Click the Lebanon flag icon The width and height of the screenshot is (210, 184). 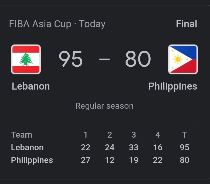[26, 59]
